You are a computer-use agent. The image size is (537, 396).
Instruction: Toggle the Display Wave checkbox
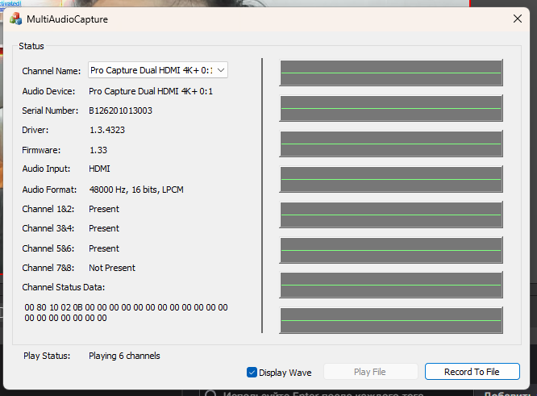click(x=252, y=373)
